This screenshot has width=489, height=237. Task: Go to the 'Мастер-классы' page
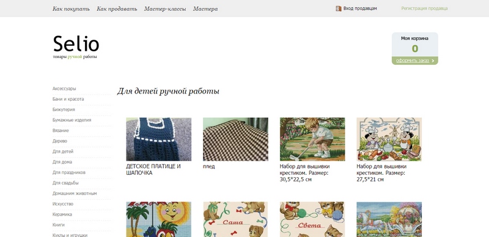tap(165, 9)
